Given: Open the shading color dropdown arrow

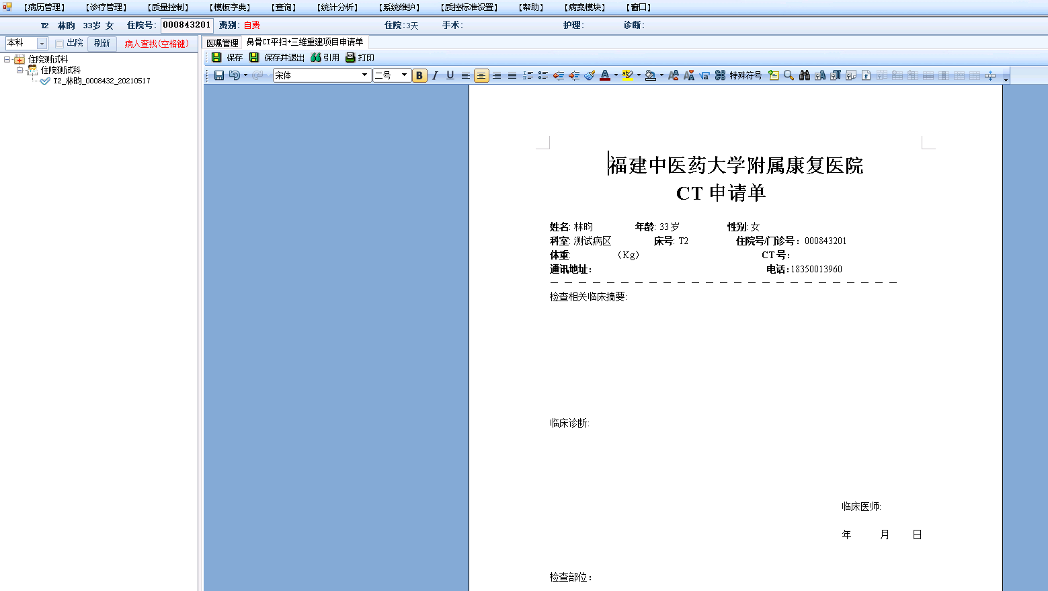Looking at the screenshot, I should 661,75.
